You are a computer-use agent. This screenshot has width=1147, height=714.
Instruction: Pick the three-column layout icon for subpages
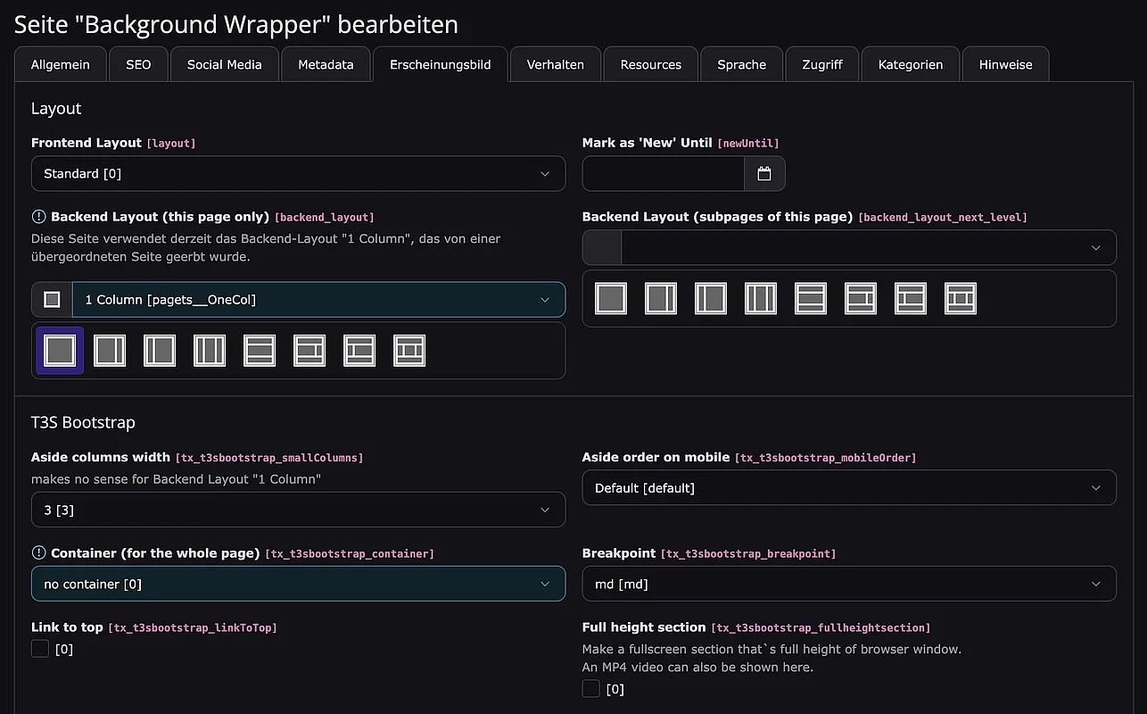761,298
